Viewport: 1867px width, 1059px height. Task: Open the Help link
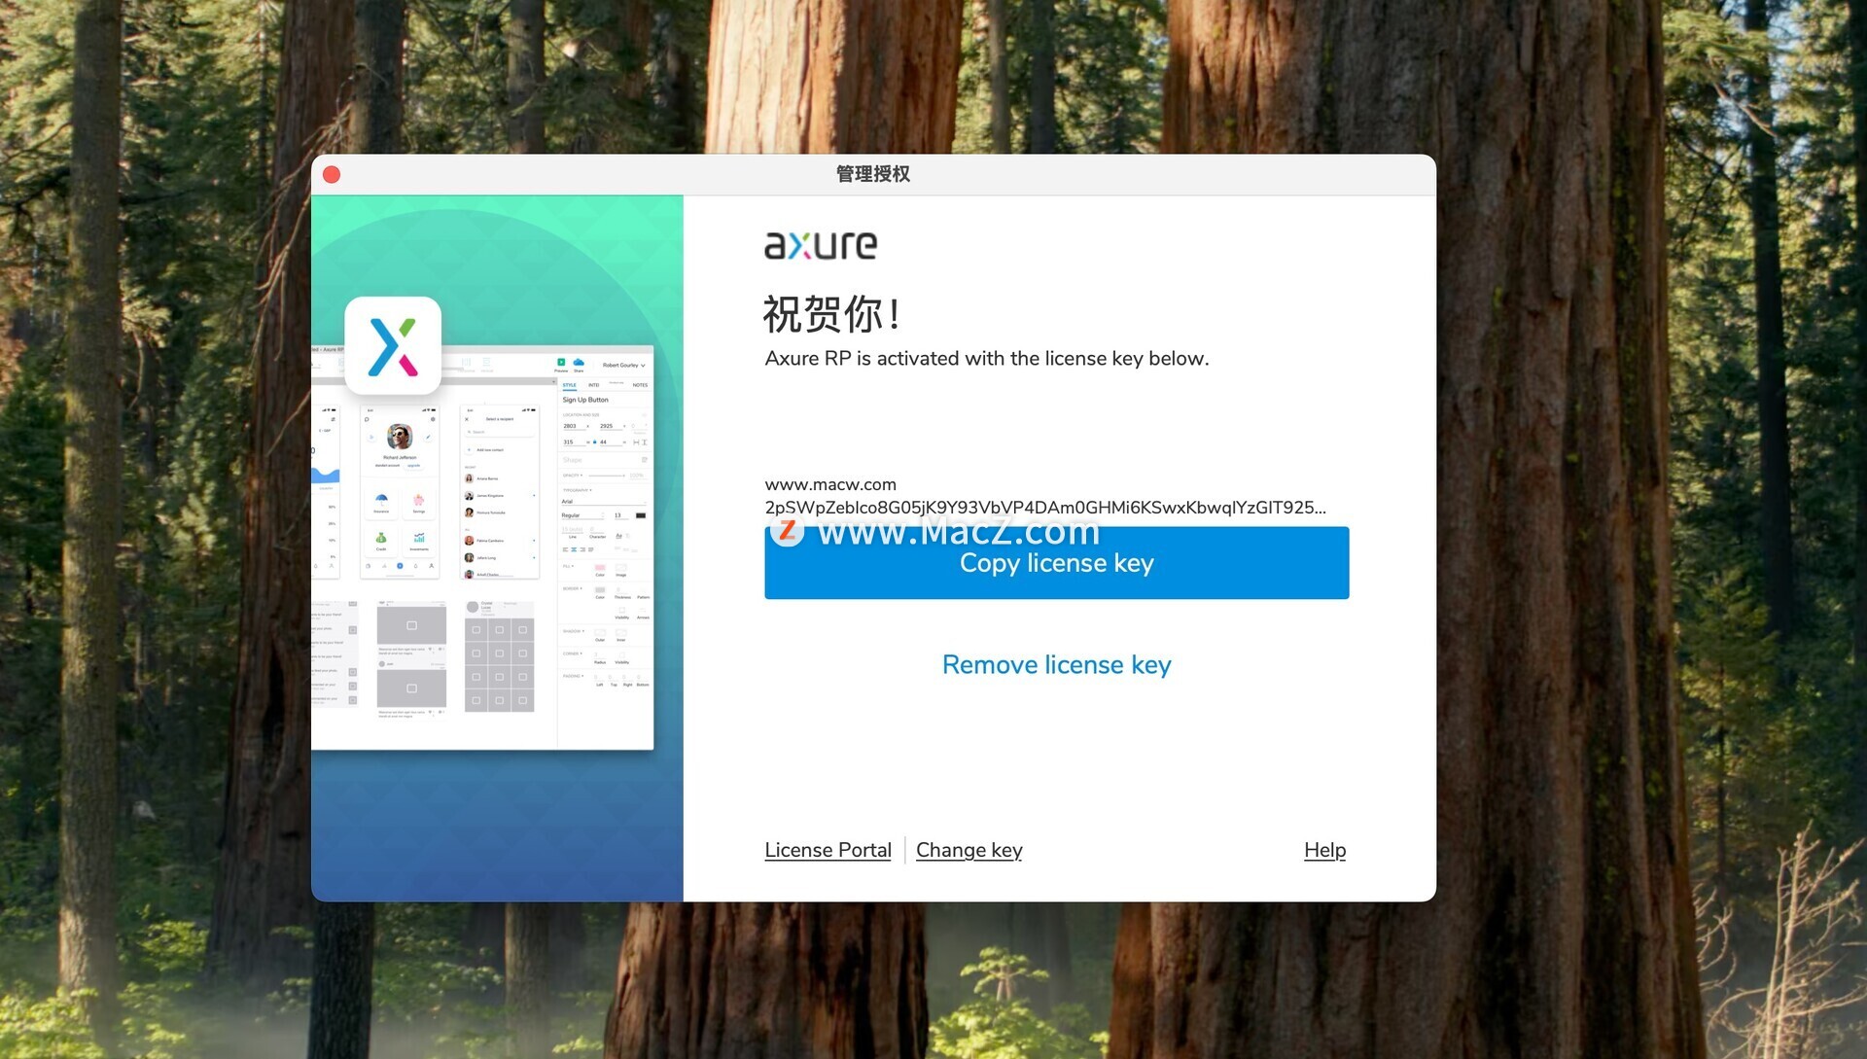[1324, 850]
